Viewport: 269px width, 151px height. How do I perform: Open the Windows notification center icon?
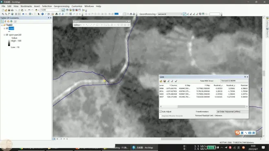(x=263, y=147)
